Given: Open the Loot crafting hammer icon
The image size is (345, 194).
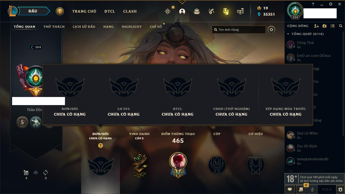Looking at the screenshot, I should click(211, 11).
